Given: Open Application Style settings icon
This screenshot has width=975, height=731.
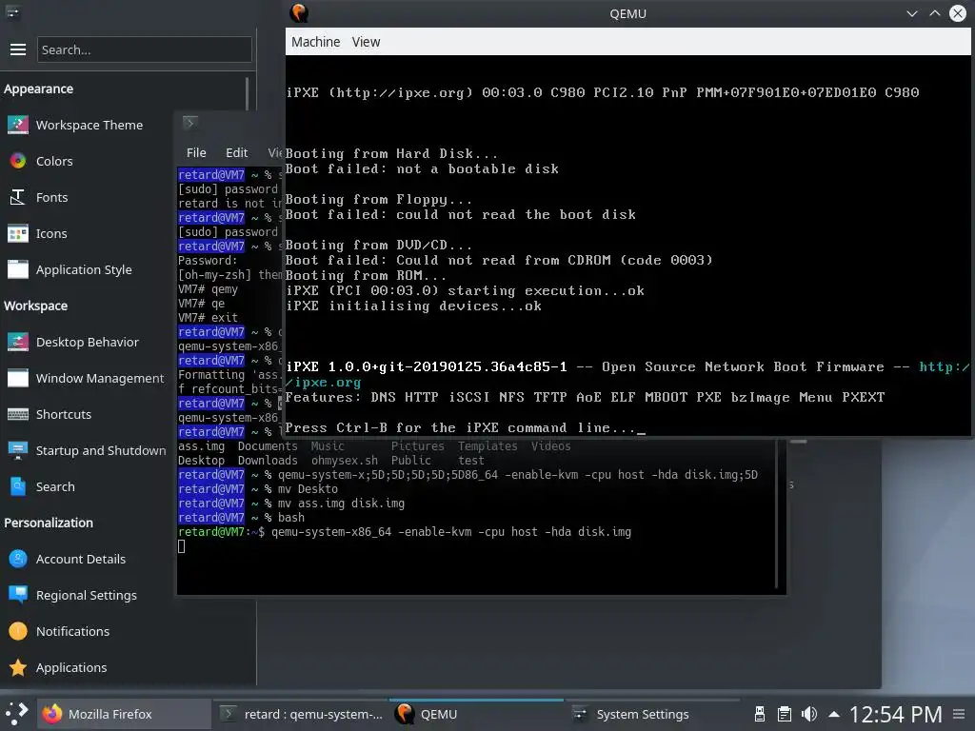Looking at the screenshot, I should click(18, 269).
